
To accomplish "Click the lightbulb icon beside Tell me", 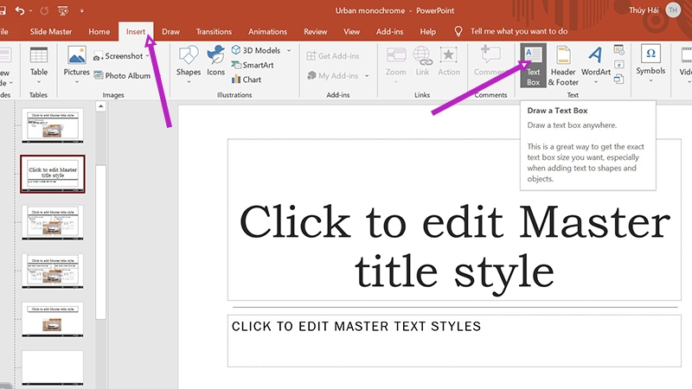I will pyautogui.click(x=458, y=31).
